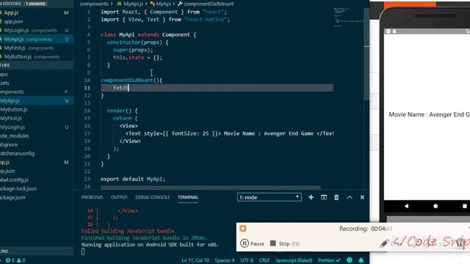Open MyLogin.js under components folder
The height and width of the screenshot is (264, 470).
(36, 127)
